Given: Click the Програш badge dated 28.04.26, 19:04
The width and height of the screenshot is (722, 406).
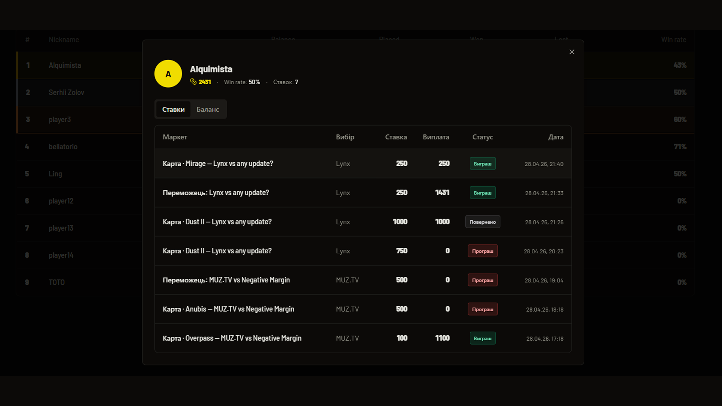Looking at the screenshot, I should 482,280.
